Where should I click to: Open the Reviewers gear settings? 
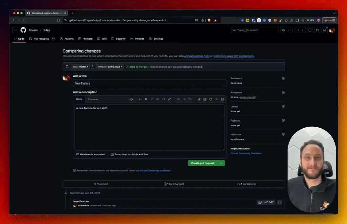283,78
